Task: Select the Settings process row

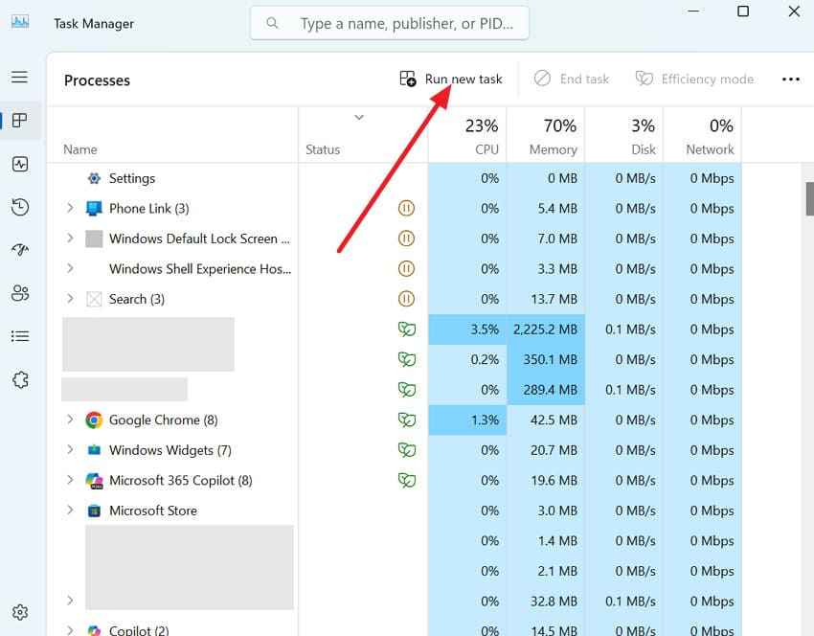Action: 395,178
